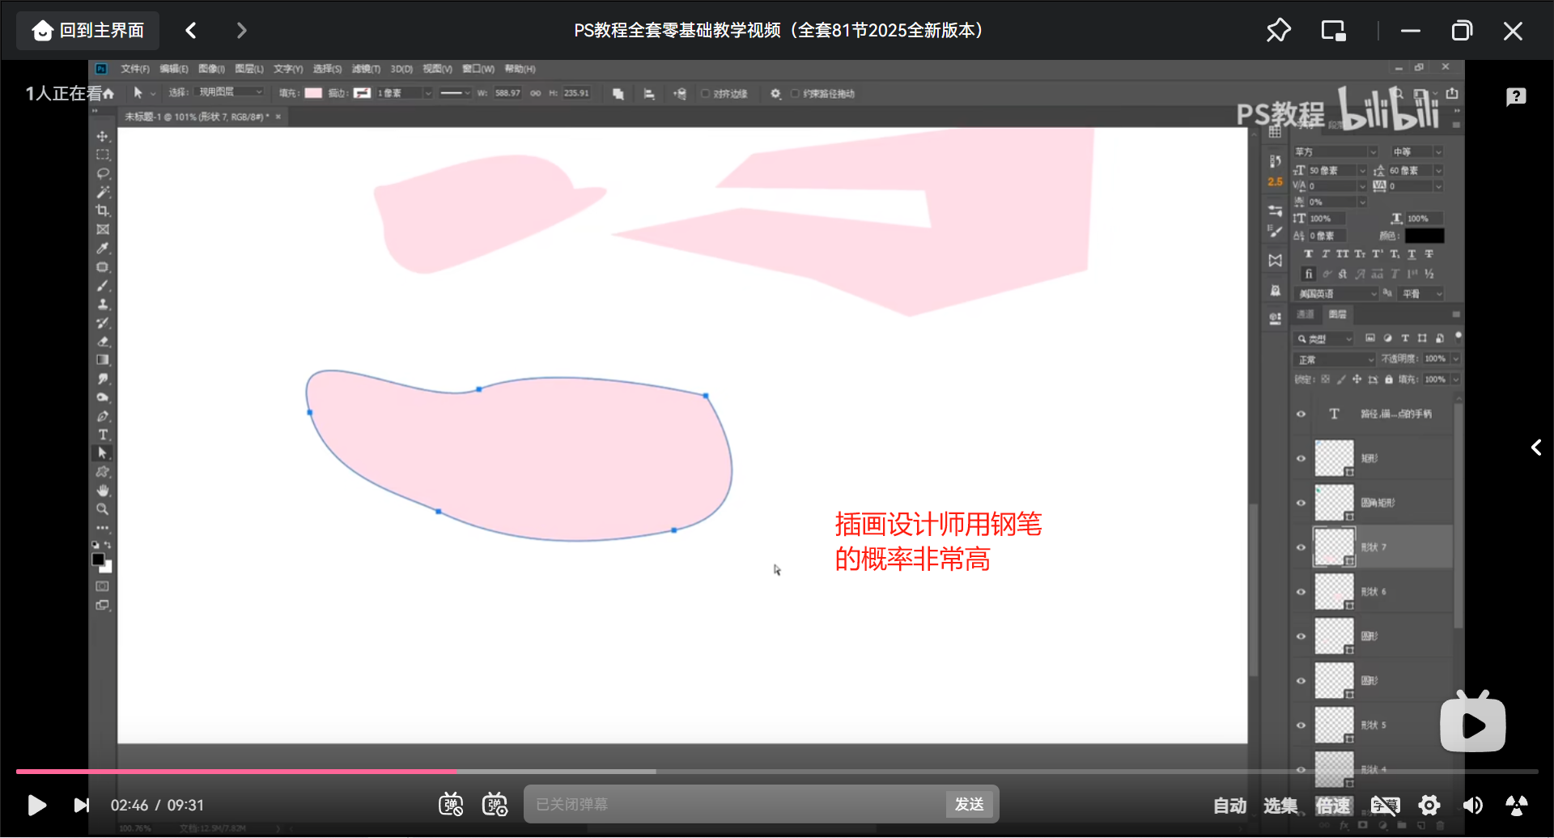Select the Zoom magnifier tool

(103, 509)
